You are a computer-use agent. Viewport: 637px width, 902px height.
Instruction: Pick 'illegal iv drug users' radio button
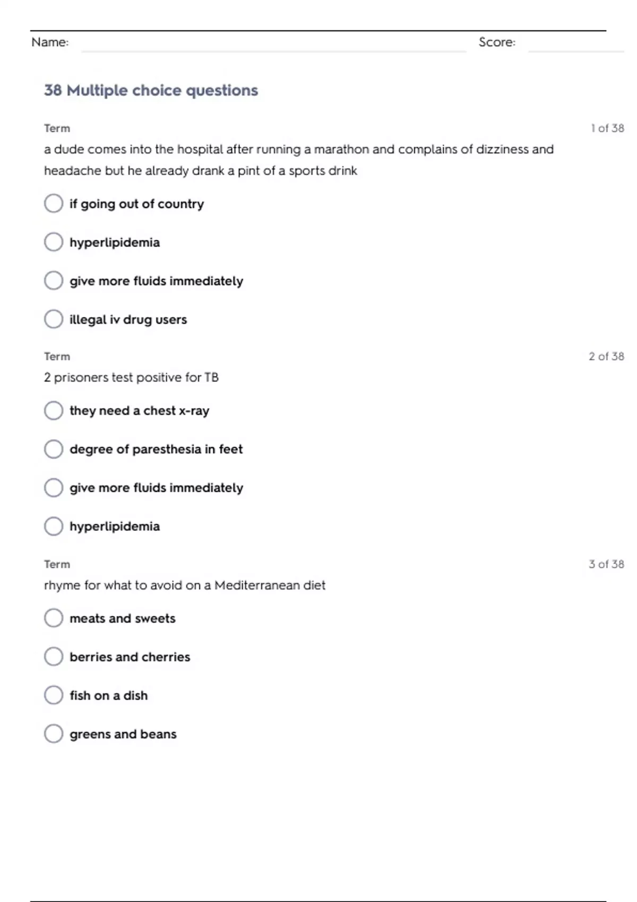click(x=54, y=319)
